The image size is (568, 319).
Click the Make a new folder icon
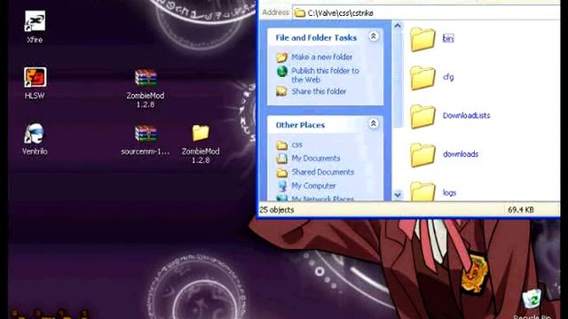[282, 57]
